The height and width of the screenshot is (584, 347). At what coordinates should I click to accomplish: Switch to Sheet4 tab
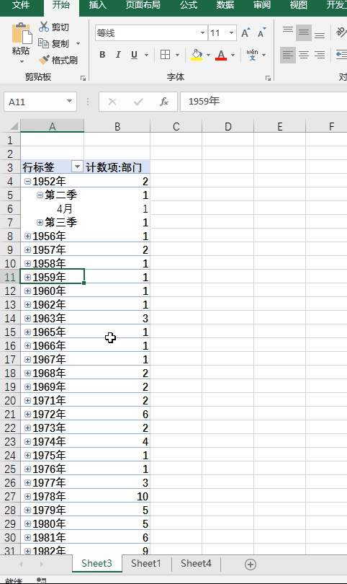[x=196, y=564]
